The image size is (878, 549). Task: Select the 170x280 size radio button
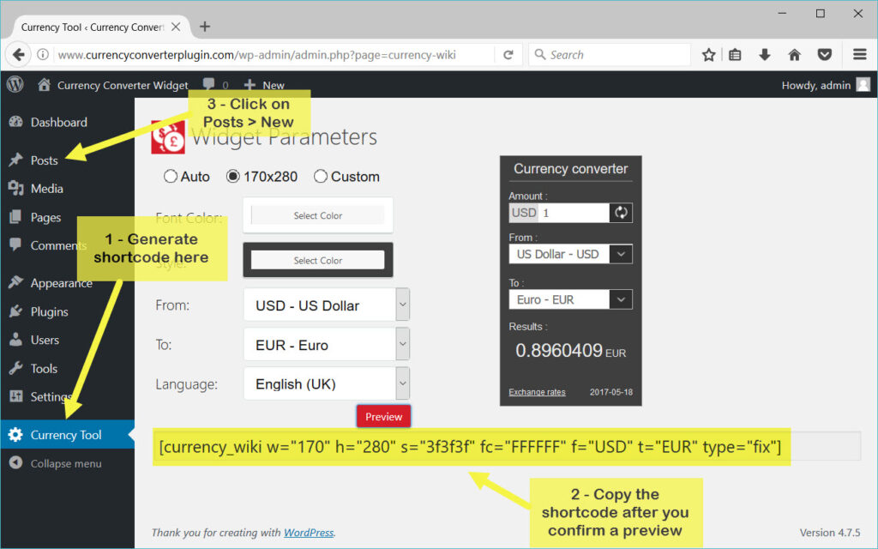[233, 177]
